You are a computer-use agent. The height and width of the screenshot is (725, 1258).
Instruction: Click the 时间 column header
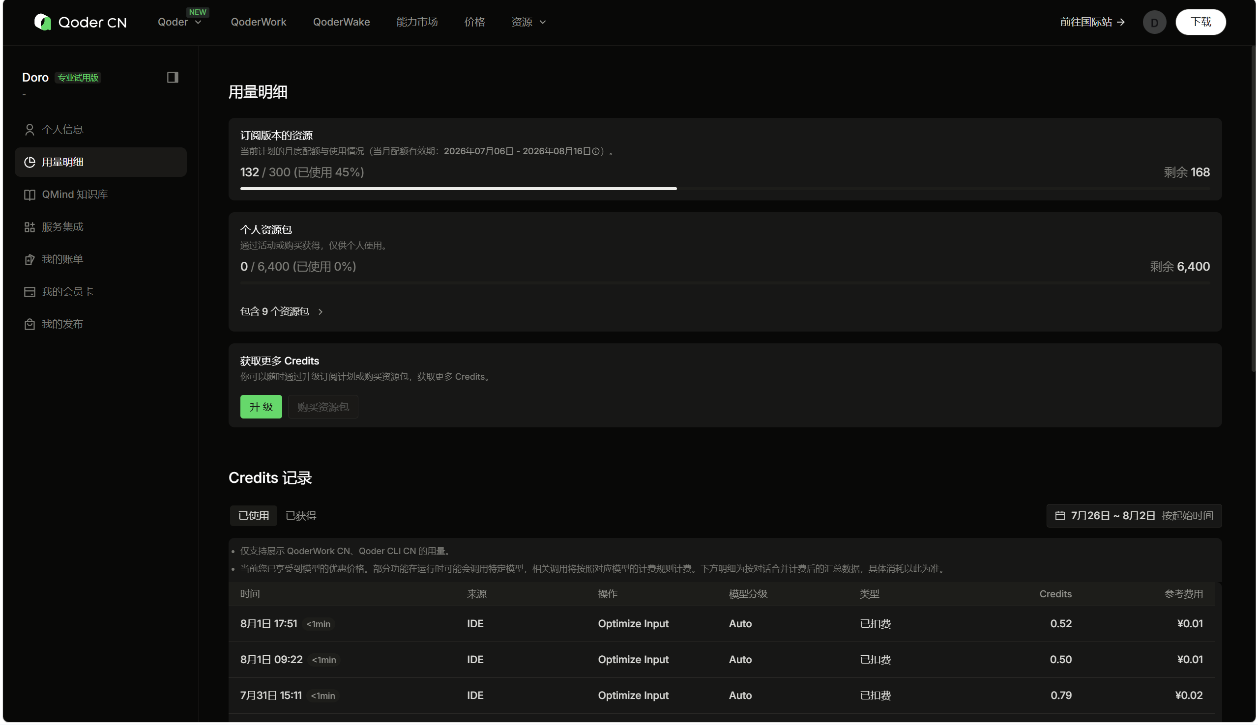point(250,594)
